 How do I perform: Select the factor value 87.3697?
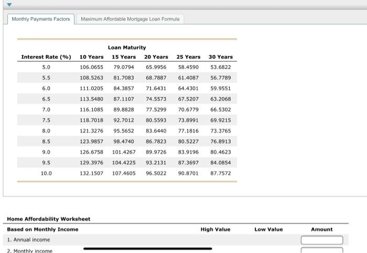coord(188,162)
